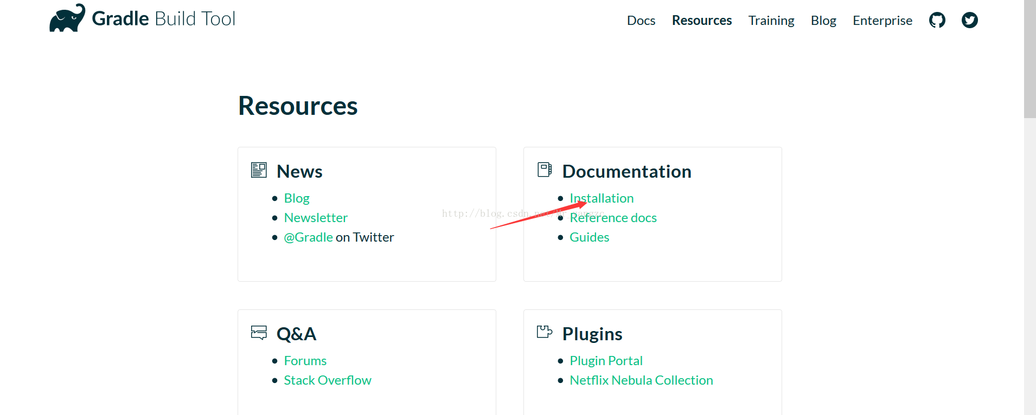The image size is (1036, 415).
Task: Visit the Enterprise page
Action: click(882, 21)
